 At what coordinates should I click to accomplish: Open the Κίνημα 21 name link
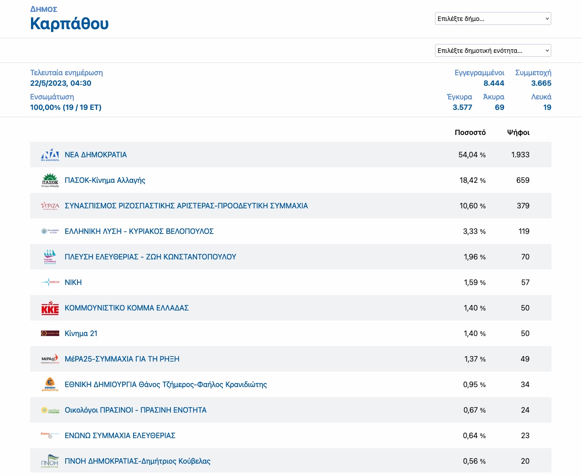pyautogui.click(x=81, y=333)
